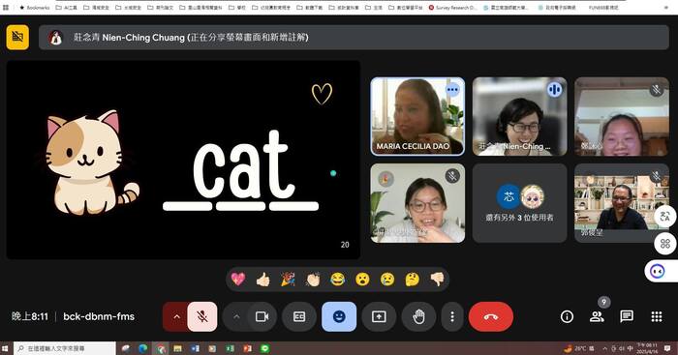Open LINE app from the taskbar
The width and height of the screenshot is (678, 355).
pyautogui.click(x=264, y=348)
